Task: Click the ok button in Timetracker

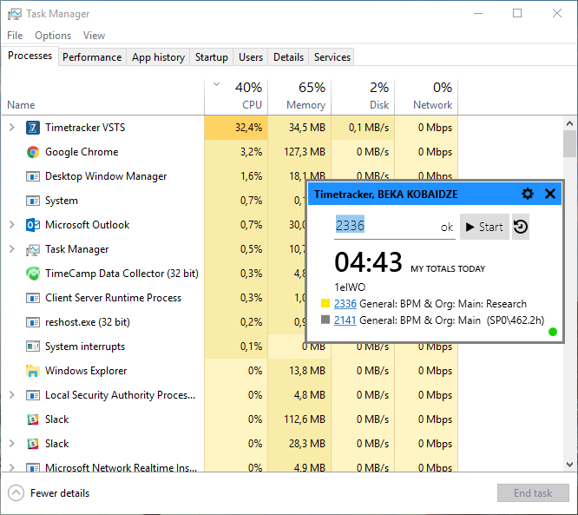Action: coord(447,227)
